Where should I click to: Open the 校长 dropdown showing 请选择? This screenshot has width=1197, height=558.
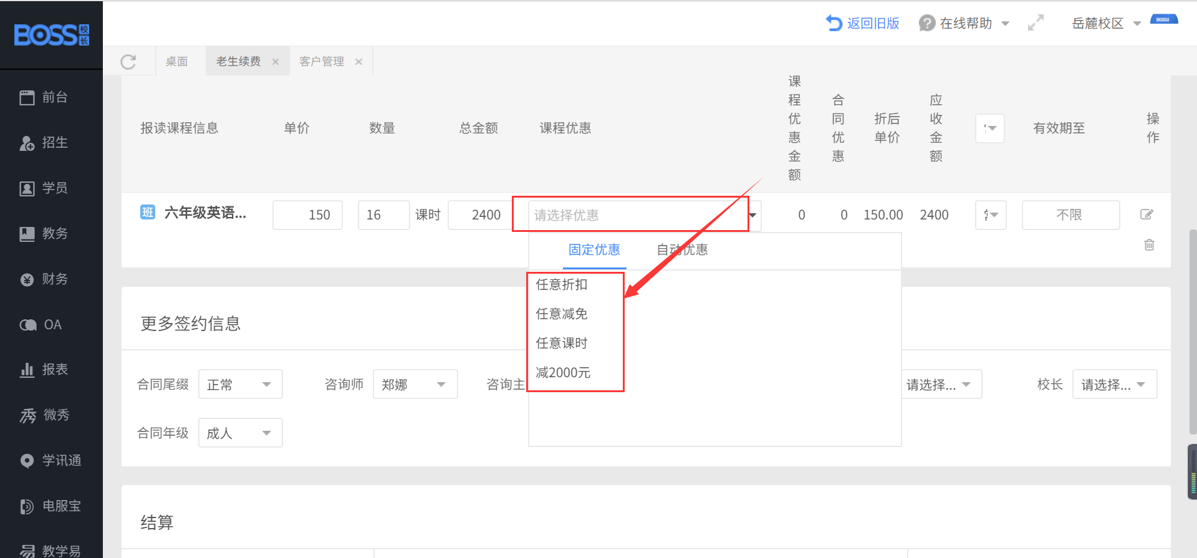point(1115,384)
